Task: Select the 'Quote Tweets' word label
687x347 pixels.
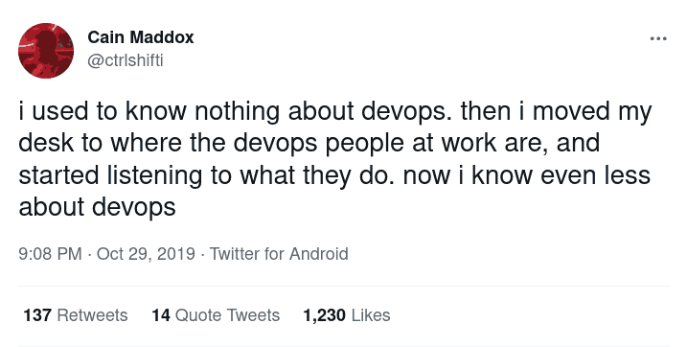Action: (x=227, y=315)
